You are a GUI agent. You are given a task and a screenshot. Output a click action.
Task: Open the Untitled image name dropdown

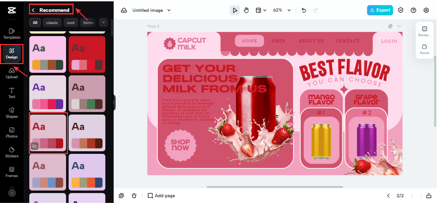pyautogui.click(x=152, y=10)
